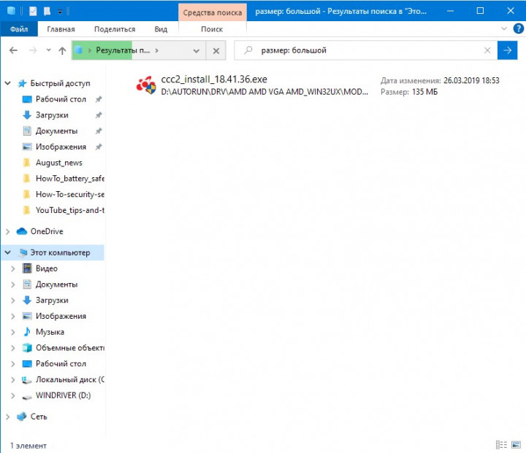Open the Поделиться ribbon tab
Viewport: 526px width, 453px height.
(115, 29)
